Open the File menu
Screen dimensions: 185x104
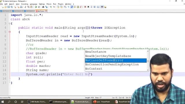pyautogui.click(x=1, y=4)
